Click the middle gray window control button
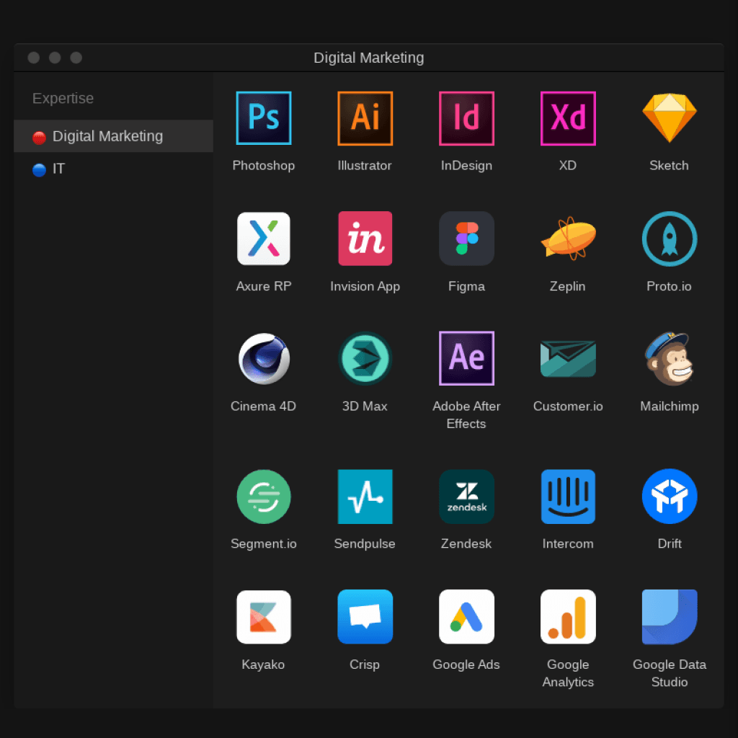This screenshot has width=738, height=738. (x=55, y=58)
